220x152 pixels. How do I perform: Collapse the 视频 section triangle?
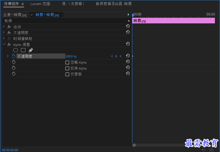coord(129,21)
